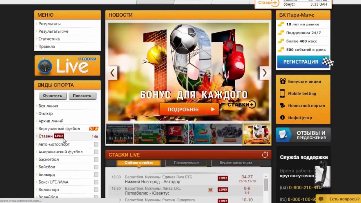Open the Архив линий link
Viewport: 361px width, 203px height.
click(x=51, y=121)
